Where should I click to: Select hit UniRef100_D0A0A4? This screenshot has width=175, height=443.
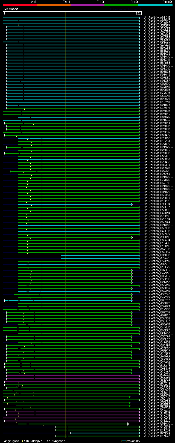157,375
